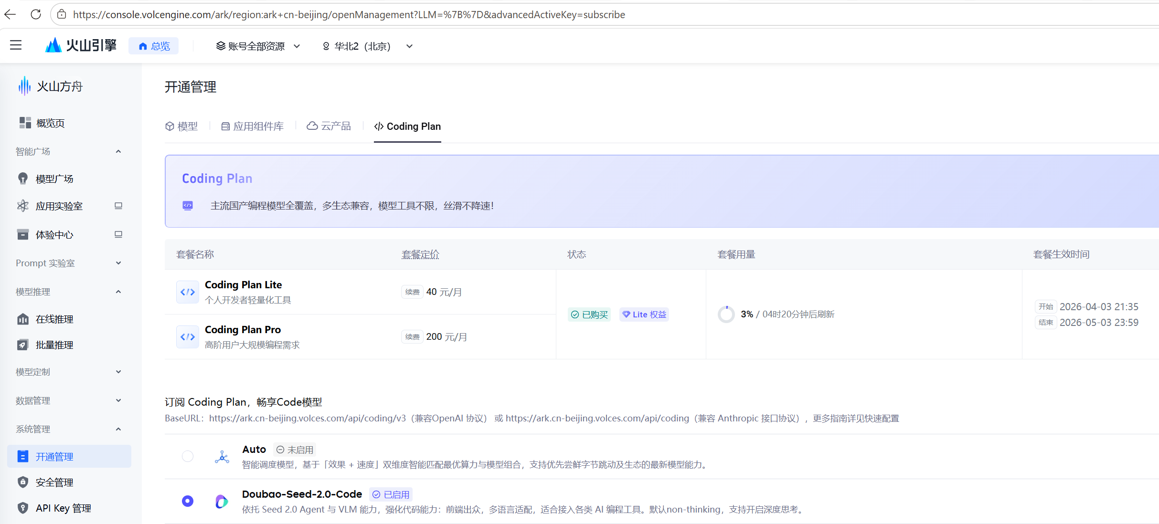Select the Auto model radio button
The width and height of the screenshot is (1159, 524).
[188, 456]
